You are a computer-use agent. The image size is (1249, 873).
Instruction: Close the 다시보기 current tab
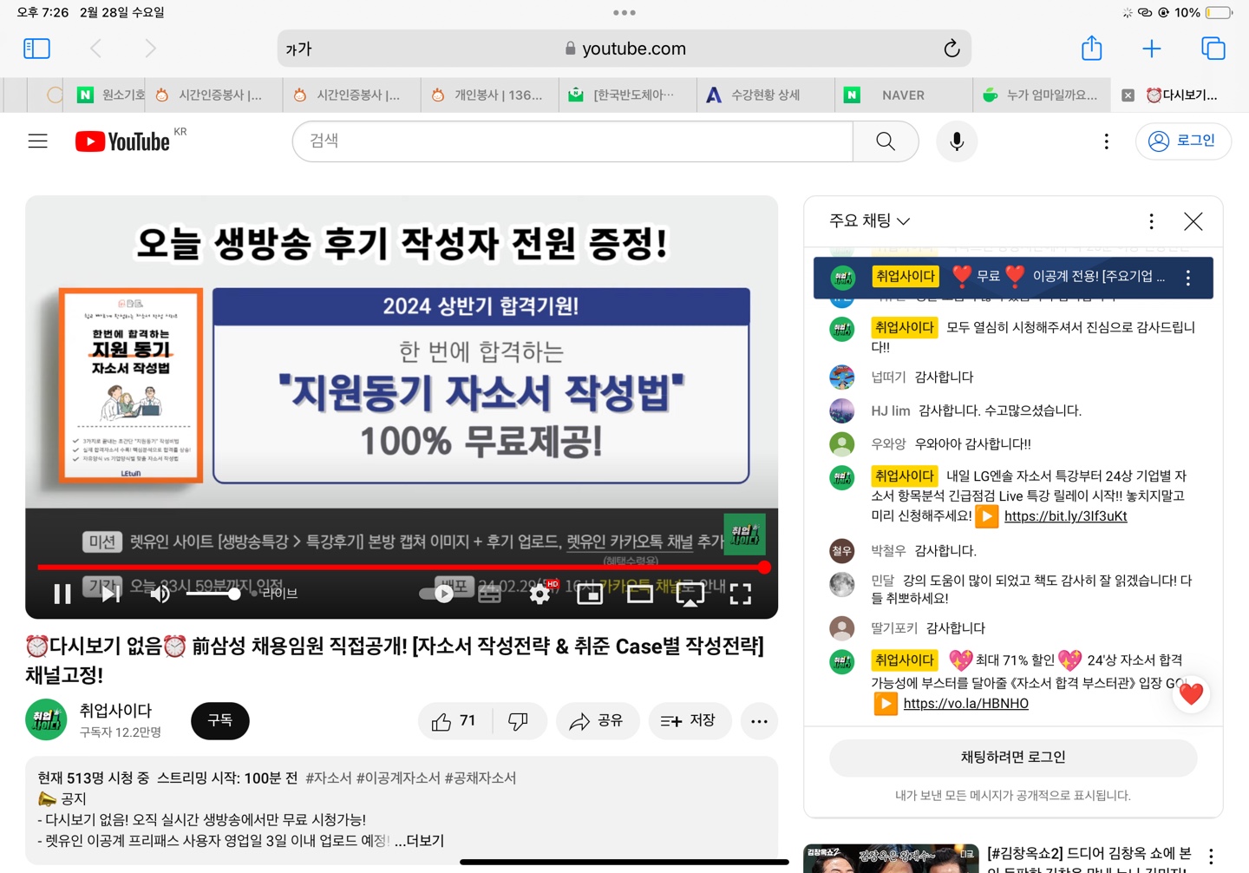(x=1128, y=95)
